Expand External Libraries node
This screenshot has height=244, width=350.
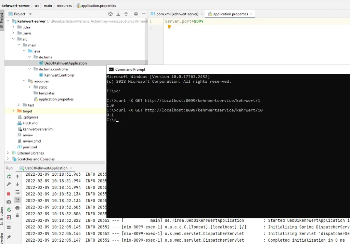pyautogui.click(x=8, y=153)
